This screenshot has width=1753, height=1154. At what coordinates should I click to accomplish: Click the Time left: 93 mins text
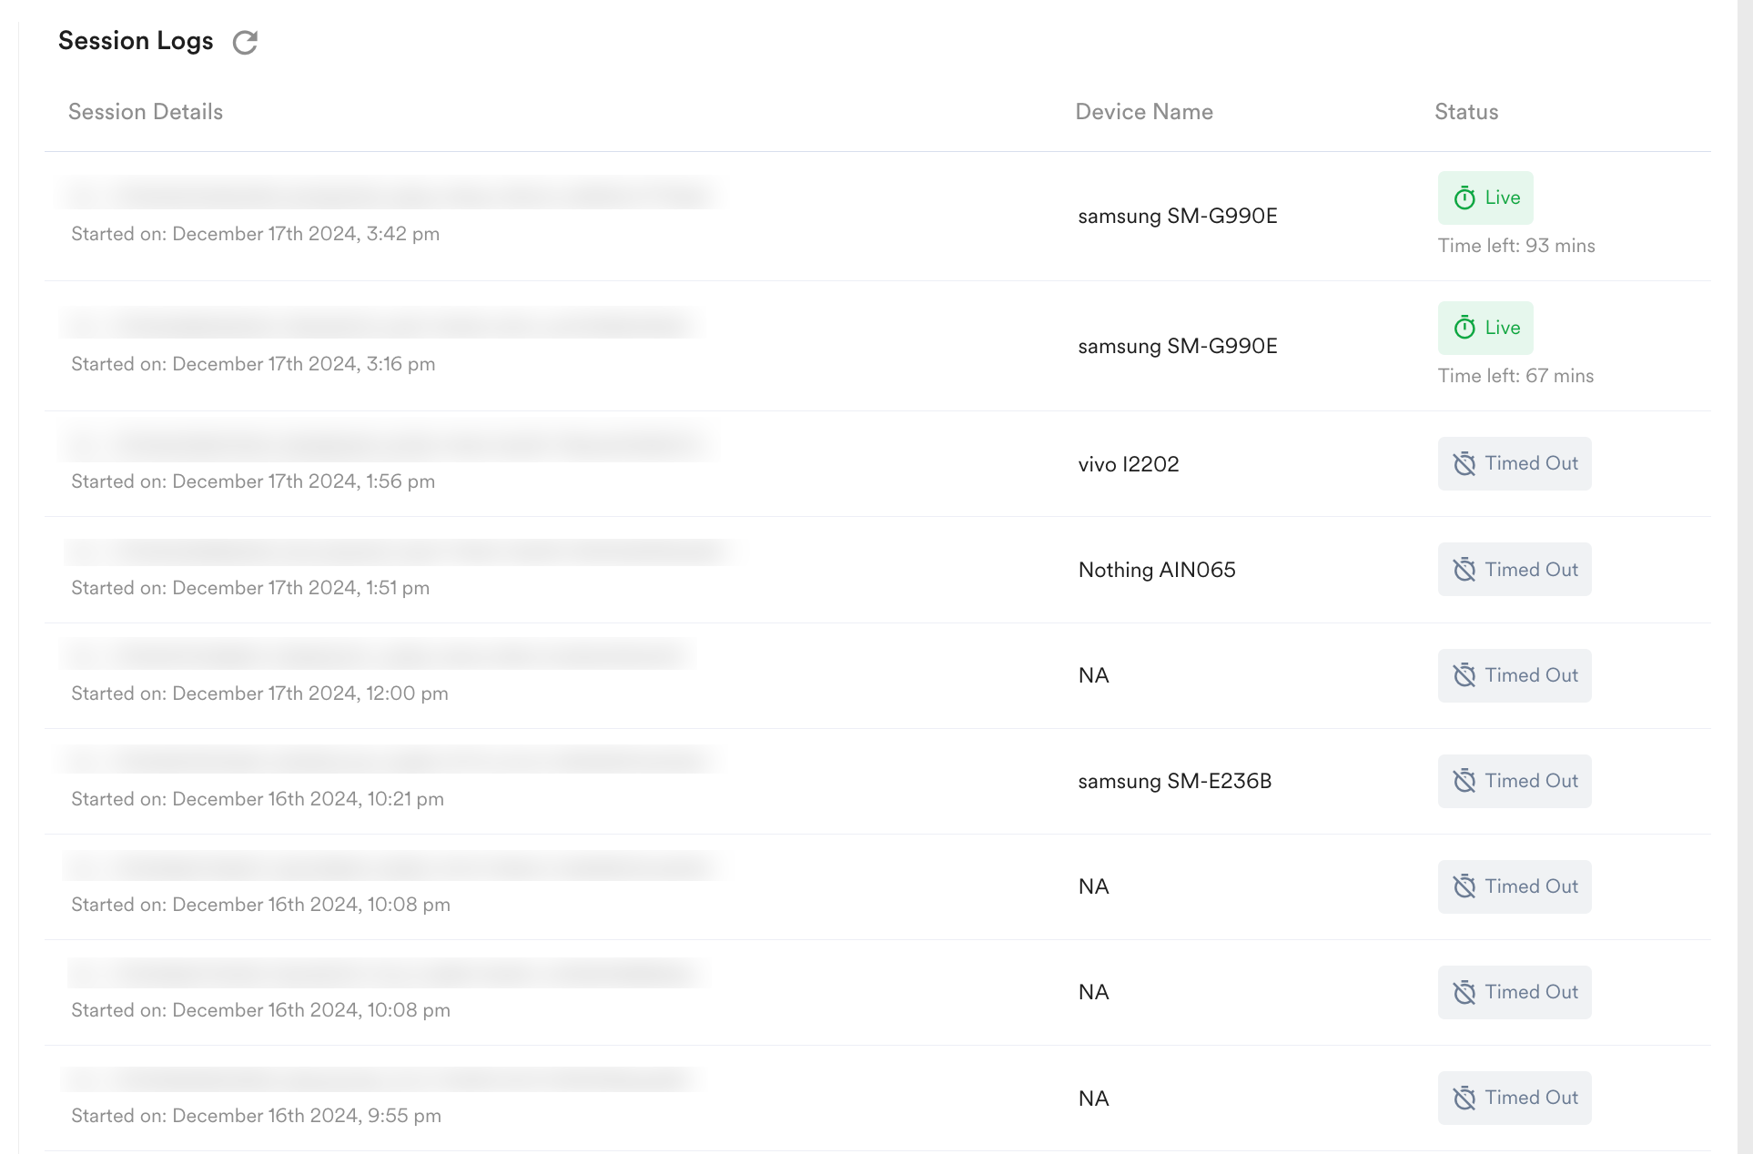[1515, 246]
